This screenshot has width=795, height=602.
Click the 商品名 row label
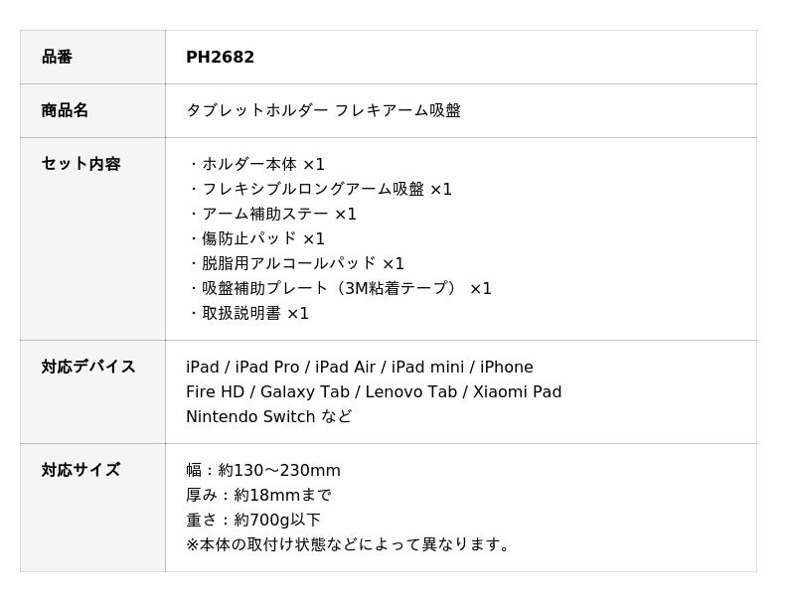point(65,111)
